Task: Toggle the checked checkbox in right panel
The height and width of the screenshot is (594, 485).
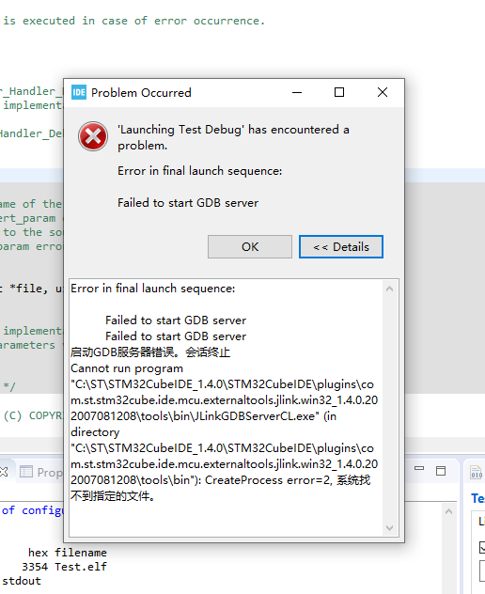Action: (x=482, y=547)
